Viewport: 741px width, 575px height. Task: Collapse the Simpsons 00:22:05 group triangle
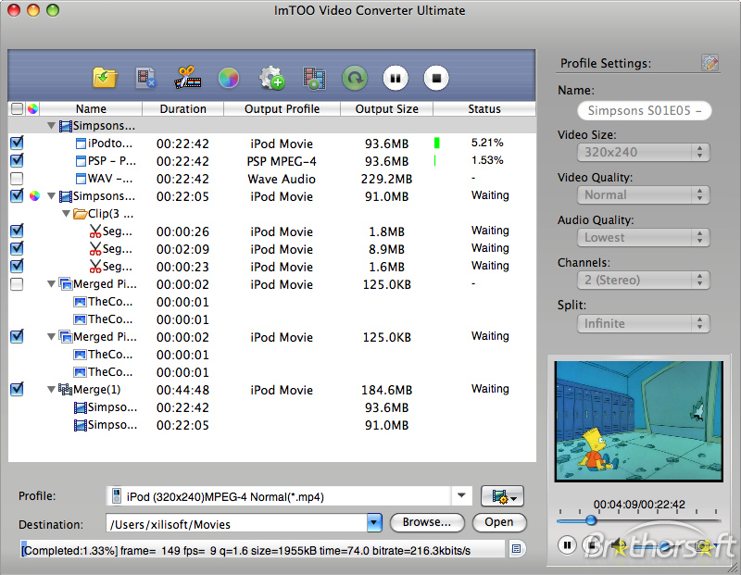pyautogui.click(x=51, y=196)
